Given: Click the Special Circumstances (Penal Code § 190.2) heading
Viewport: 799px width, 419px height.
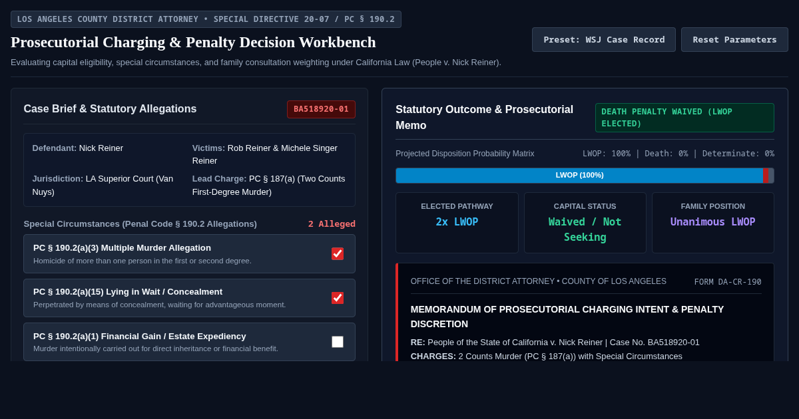Looking at the screenshot, I should pyautogui.click(x=140, y=224).
